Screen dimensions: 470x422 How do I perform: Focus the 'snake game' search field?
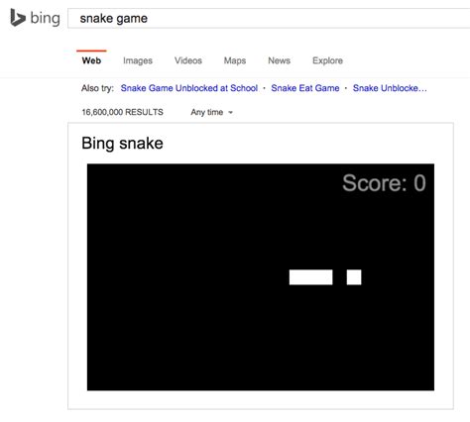click(269, 19)
